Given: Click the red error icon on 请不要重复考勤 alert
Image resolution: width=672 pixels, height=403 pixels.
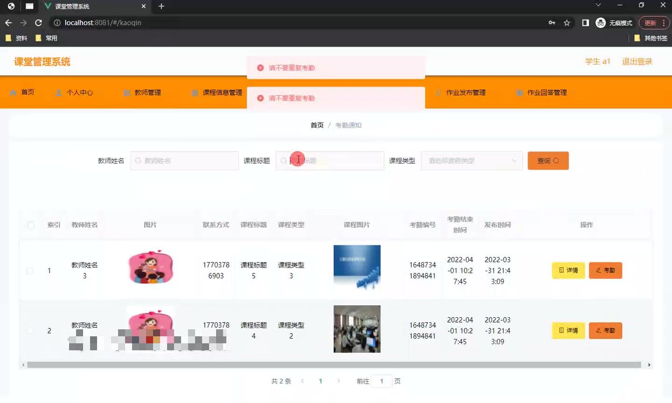Looking at the screenshot, I should 260,67.
